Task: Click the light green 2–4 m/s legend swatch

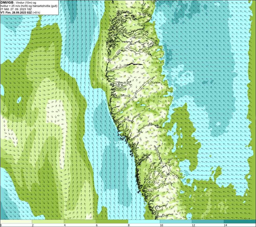Action: 48,221
